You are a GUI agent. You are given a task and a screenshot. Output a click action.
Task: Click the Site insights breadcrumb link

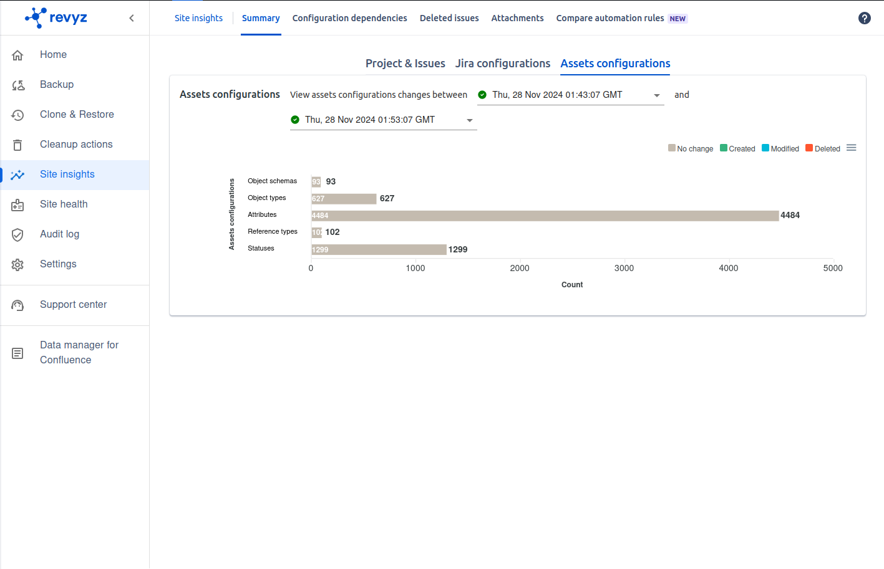click(x=198, y=18)
